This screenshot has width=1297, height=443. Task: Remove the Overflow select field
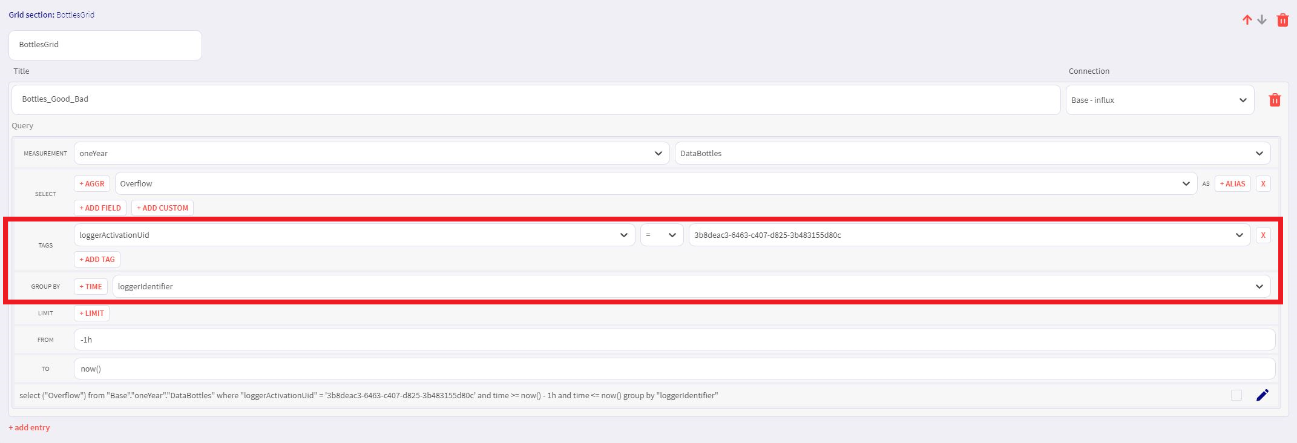point(1263,183)
